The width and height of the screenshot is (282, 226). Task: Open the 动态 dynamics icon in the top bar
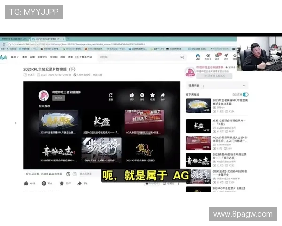point(226,56)
